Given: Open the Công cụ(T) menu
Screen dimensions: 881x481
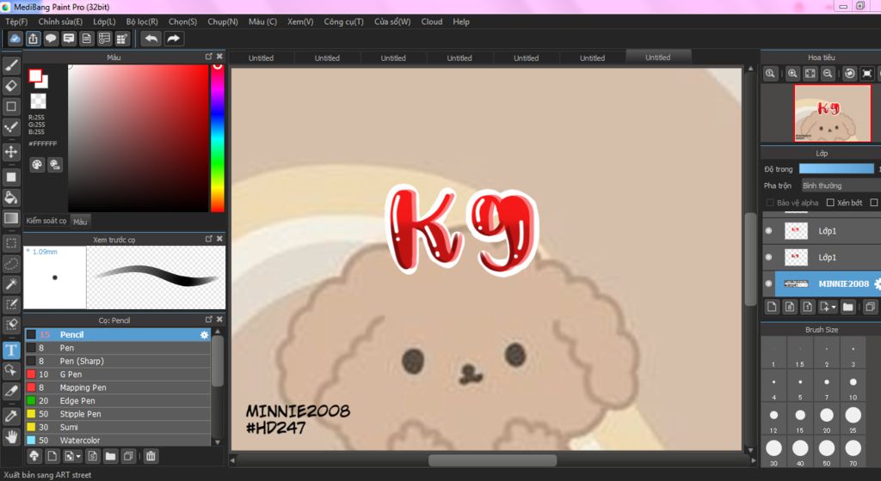Looking at the screenshot, I should click(343, 21).
